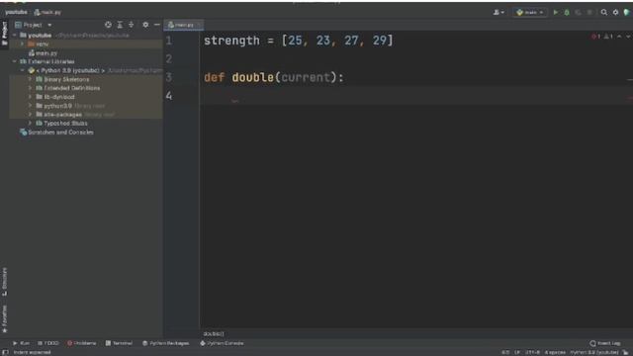Click the tool windows toggle icon in status bar

click(x=5, y=352)
